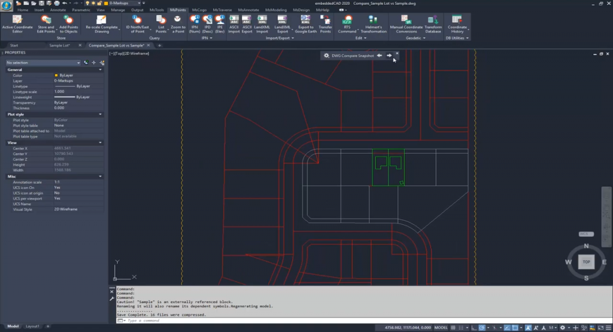
Task: Switch to the MsCogo ribbon tab
Action: click(199, 10)
